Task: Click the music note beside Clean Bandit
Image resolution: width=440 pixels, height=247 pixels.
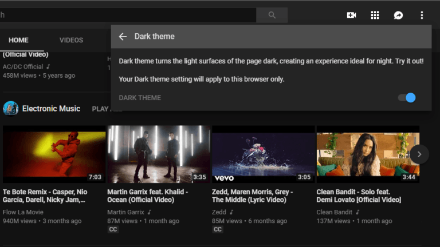Action: click(x=357, y=212)
